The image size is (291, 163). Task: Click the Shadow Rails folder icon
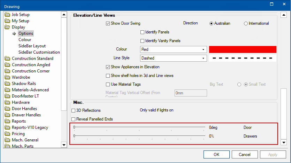[7, 84]
